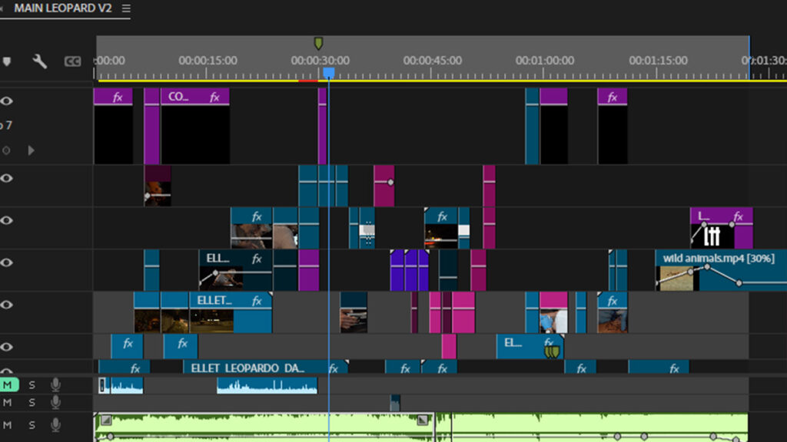787x442 pixels.
Task: Toggle visibility of second video track
Action: [7, 178]
